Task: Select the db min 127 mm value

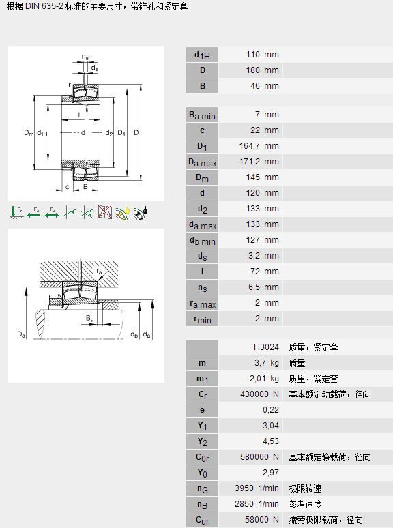Action: click(262, 240)
